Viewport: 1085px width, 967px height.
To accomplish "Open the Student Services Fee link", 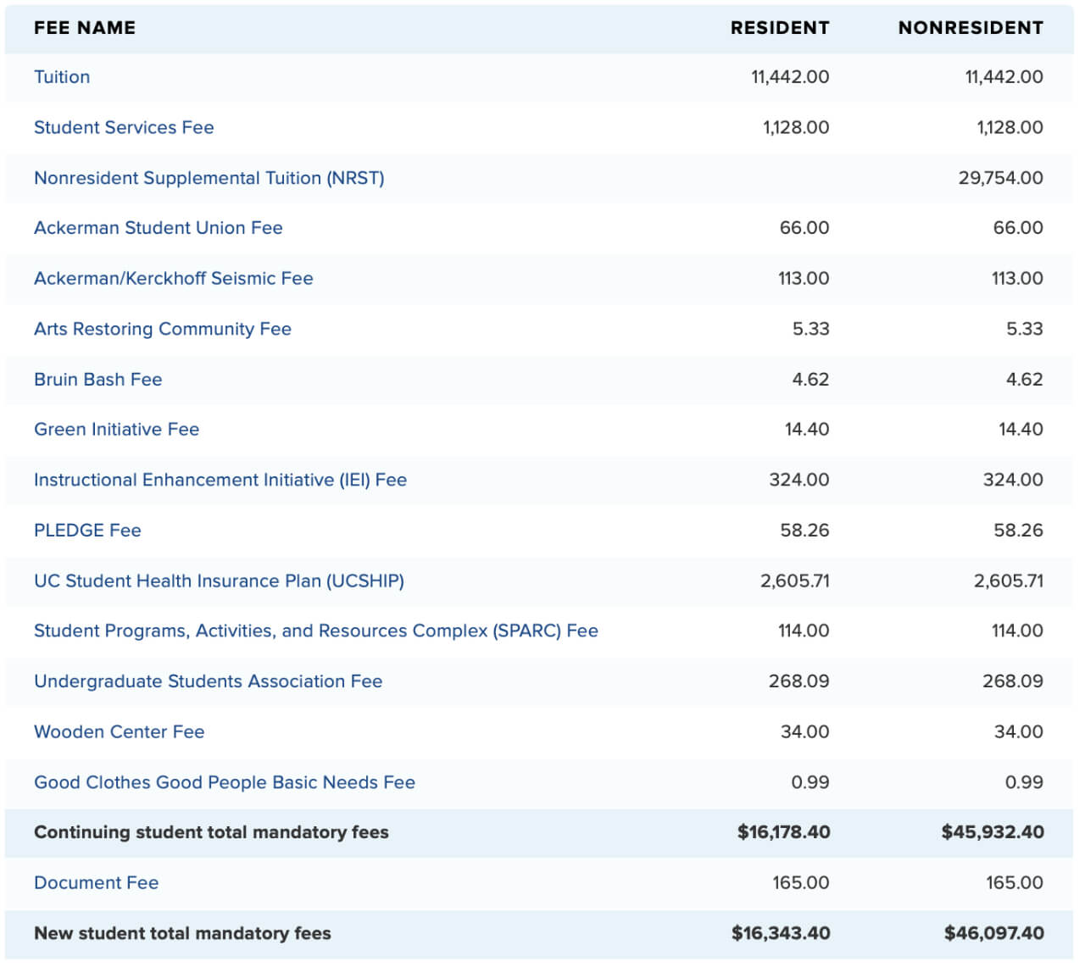I will [124, 127].
